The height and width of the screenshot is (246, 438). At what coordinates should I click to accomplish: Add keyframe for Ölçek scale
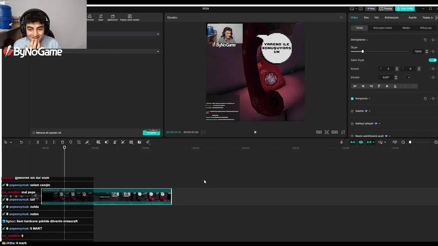[x=433, y=51]
